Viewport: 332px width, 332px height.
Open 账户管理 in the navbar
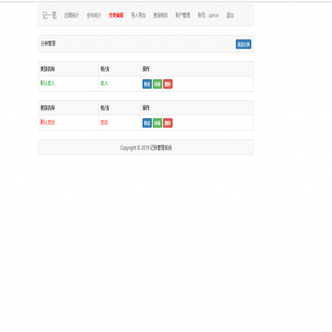point(183,15)
